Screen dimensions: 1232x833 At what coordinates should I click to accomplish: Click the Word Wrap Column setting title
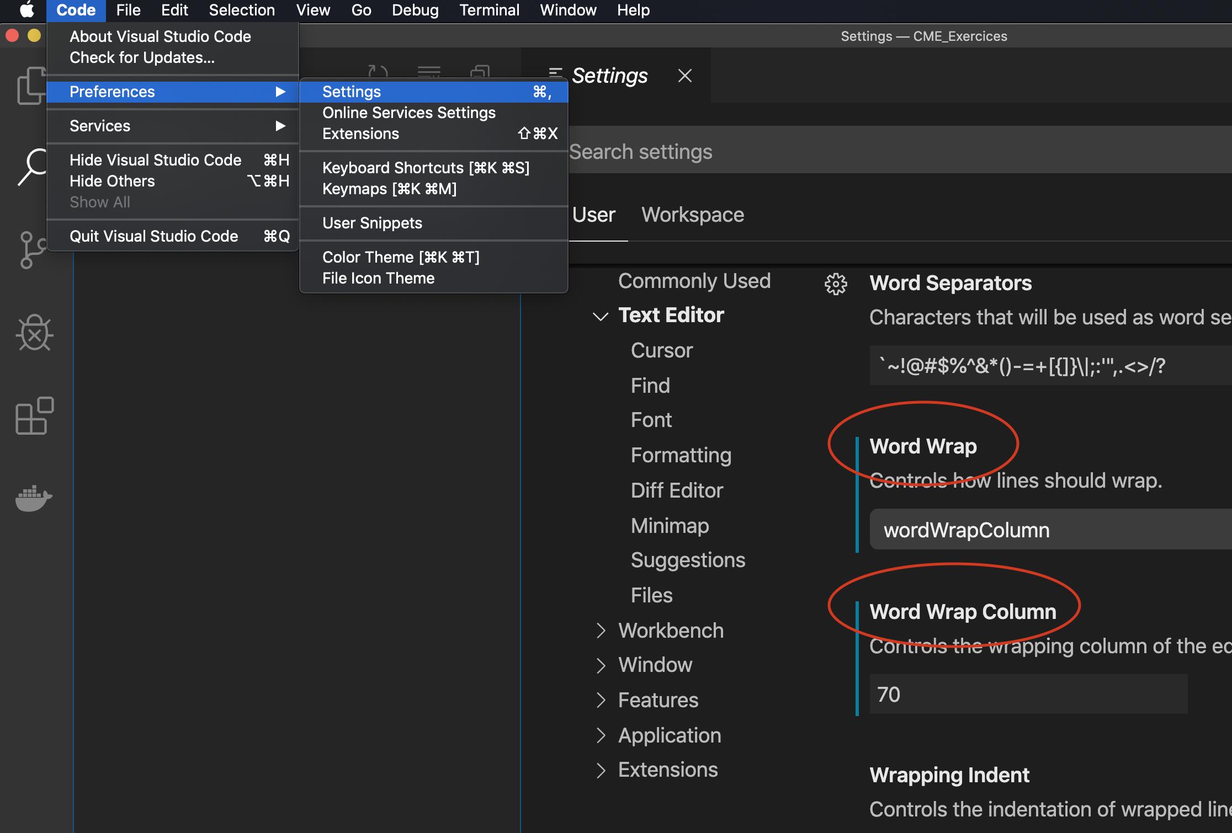click(963, 611)
